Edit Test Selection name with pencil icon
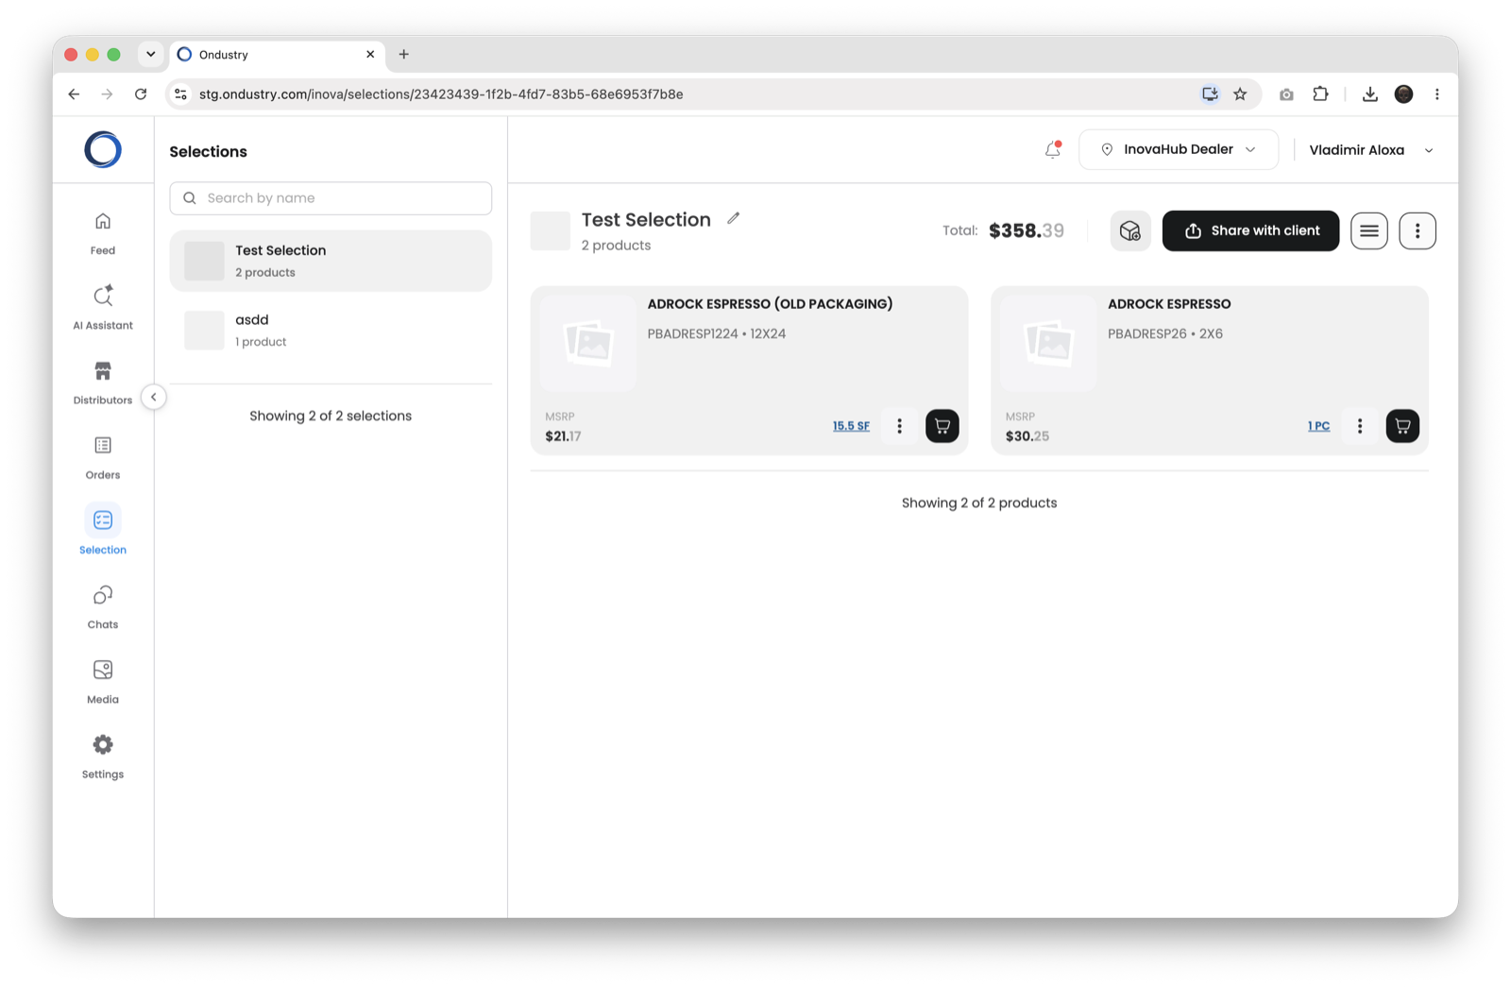 [x=734, y=218]
